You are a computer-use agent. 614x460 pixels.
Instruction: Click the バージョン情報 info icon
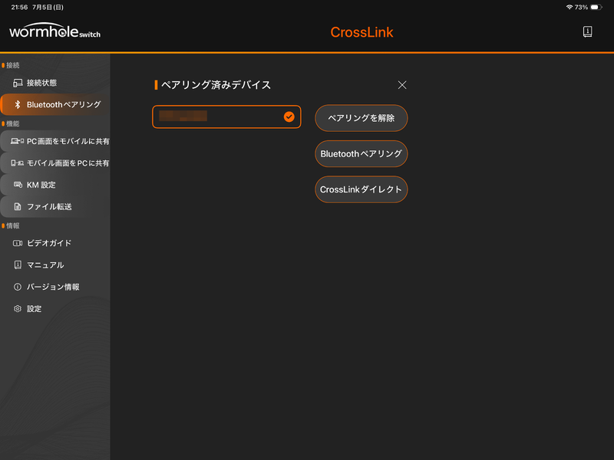[18, 287]
